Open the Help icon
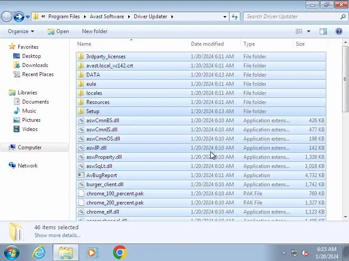349x261 pixels. [x=339, y=31]
